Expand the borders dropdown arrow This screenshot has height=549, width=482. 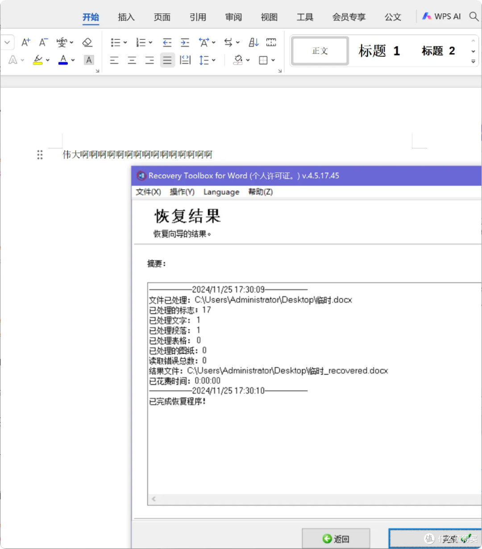[x=273, y=60]
